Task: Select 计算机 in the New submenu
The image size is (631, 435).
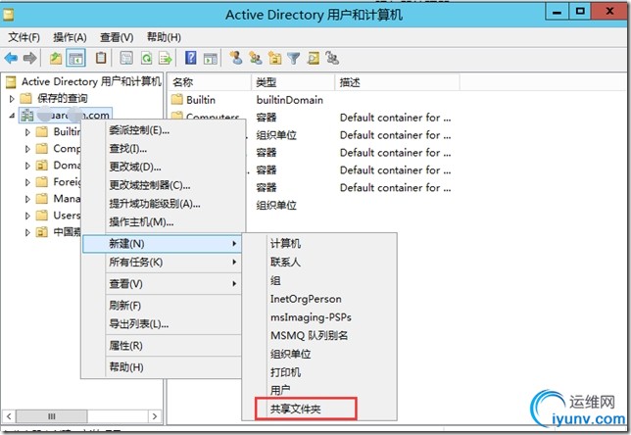Action: tap(320, 243)
